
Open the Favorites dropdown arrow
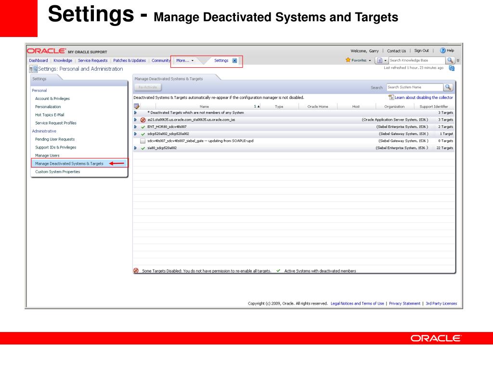coord(370,60)
